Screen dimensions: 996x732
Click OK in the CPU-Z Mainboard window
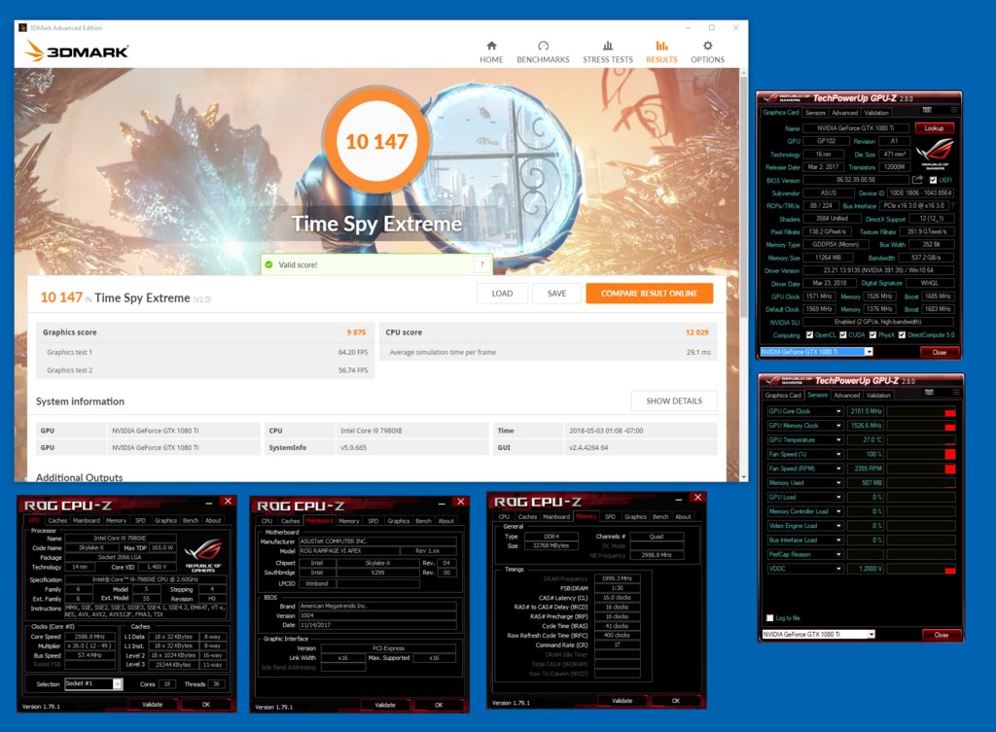click(439, 705)
